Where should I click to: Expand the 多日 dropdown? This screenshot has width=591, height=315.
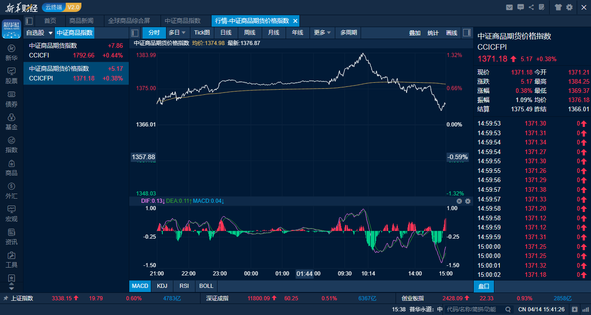coord(177,33)
